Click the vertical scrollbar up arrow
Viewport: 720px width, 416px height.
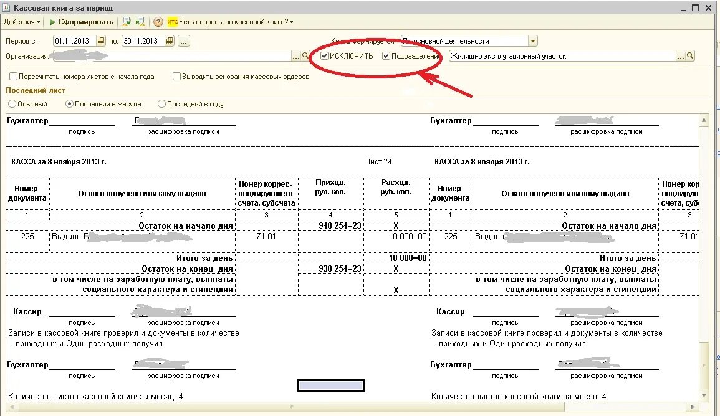pos(704,120)
